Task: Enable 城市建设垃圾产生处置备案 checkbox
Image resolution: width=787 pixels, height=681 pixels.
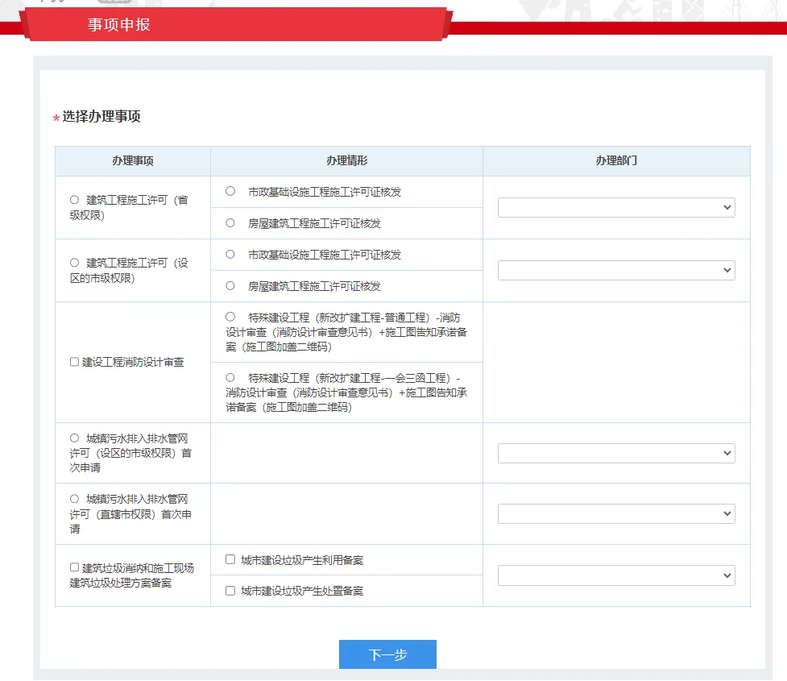Action: coord(230,591)
